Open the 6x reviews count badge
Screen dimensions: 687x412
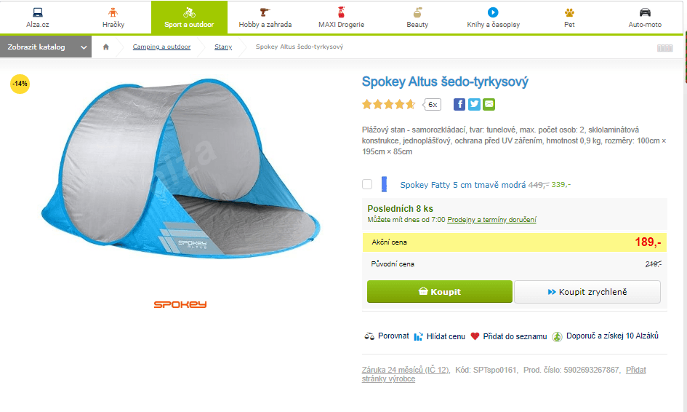tap(432, 104)
